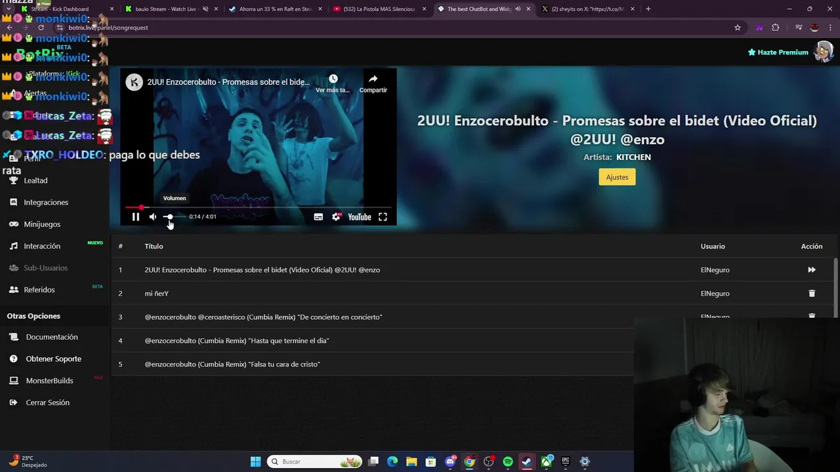Click Minijuegos gamepad icon
This screenshot has height=472, width=840.
pos(13,224)
